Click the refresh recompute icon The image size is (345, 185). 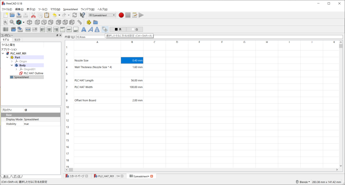tap(74, 15)
